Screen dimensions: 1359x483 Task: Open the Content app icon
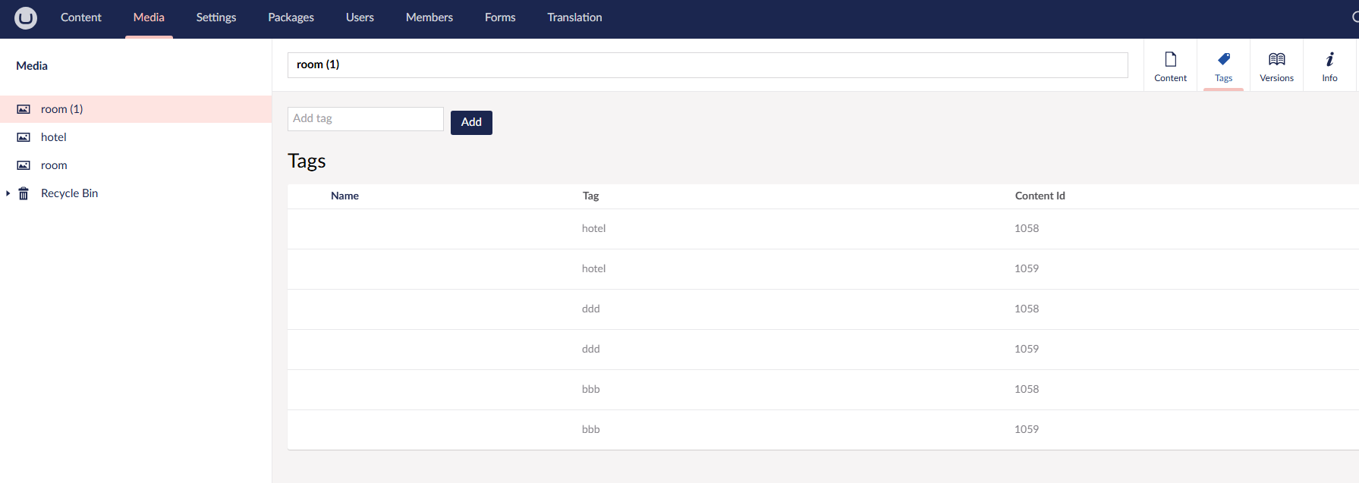pos(1170,60)
